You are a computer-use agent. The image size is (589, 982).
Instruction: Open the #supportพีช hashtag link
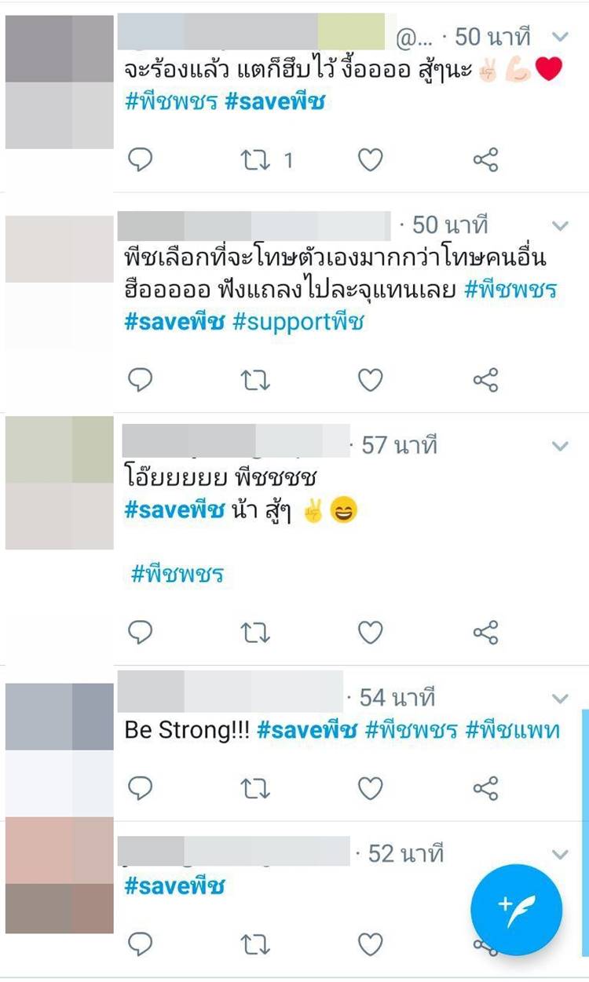click(x=298, y=322)
